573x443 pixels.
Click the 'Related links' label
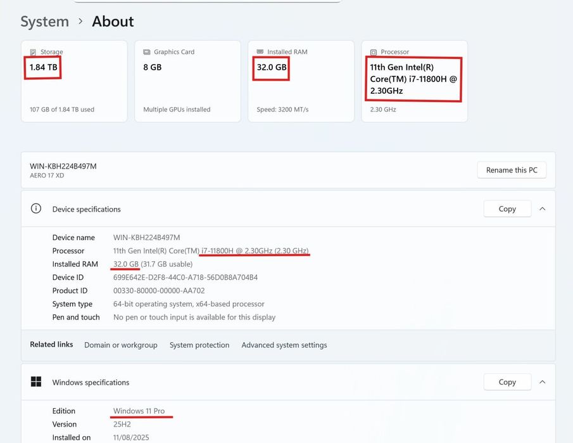click(51, 345)
